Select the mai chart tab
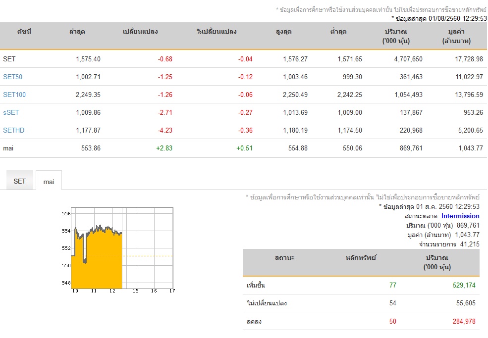 pos(49,181)
